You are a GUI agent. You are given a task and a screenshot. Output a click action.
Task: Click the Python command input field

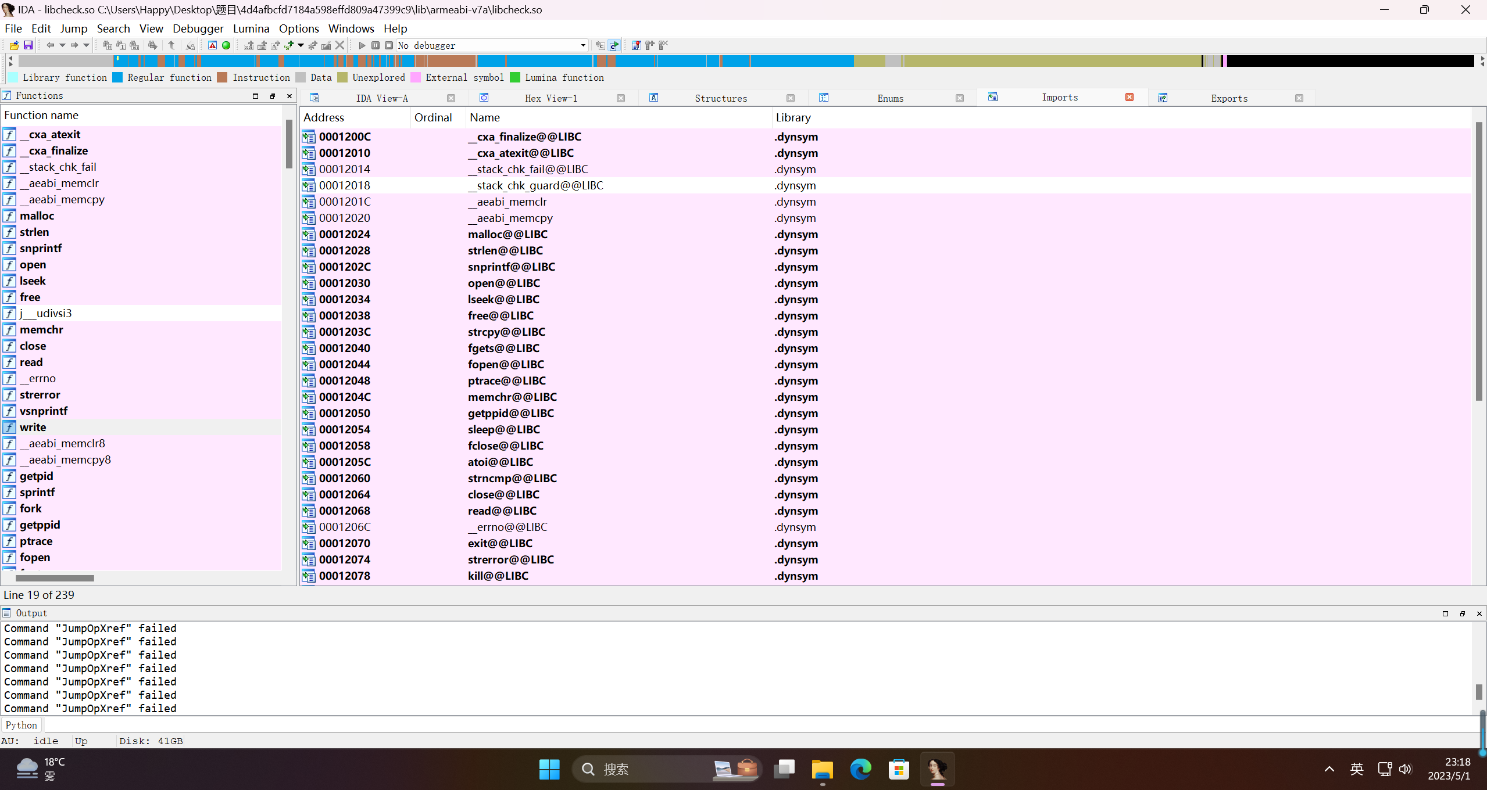(x=756, y=725)
